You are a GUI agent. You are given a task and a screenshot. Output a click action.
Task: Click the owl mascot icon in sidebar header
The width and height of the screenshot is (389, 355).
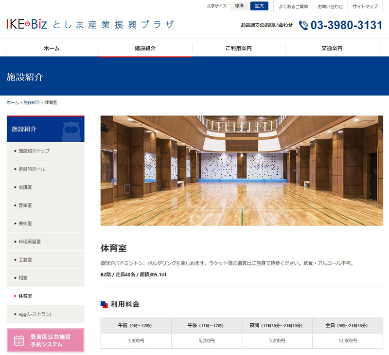click(71, 131)
